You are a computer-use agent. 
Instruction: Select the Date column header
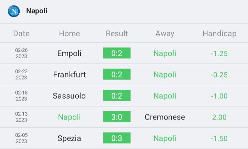coord(21,34)
